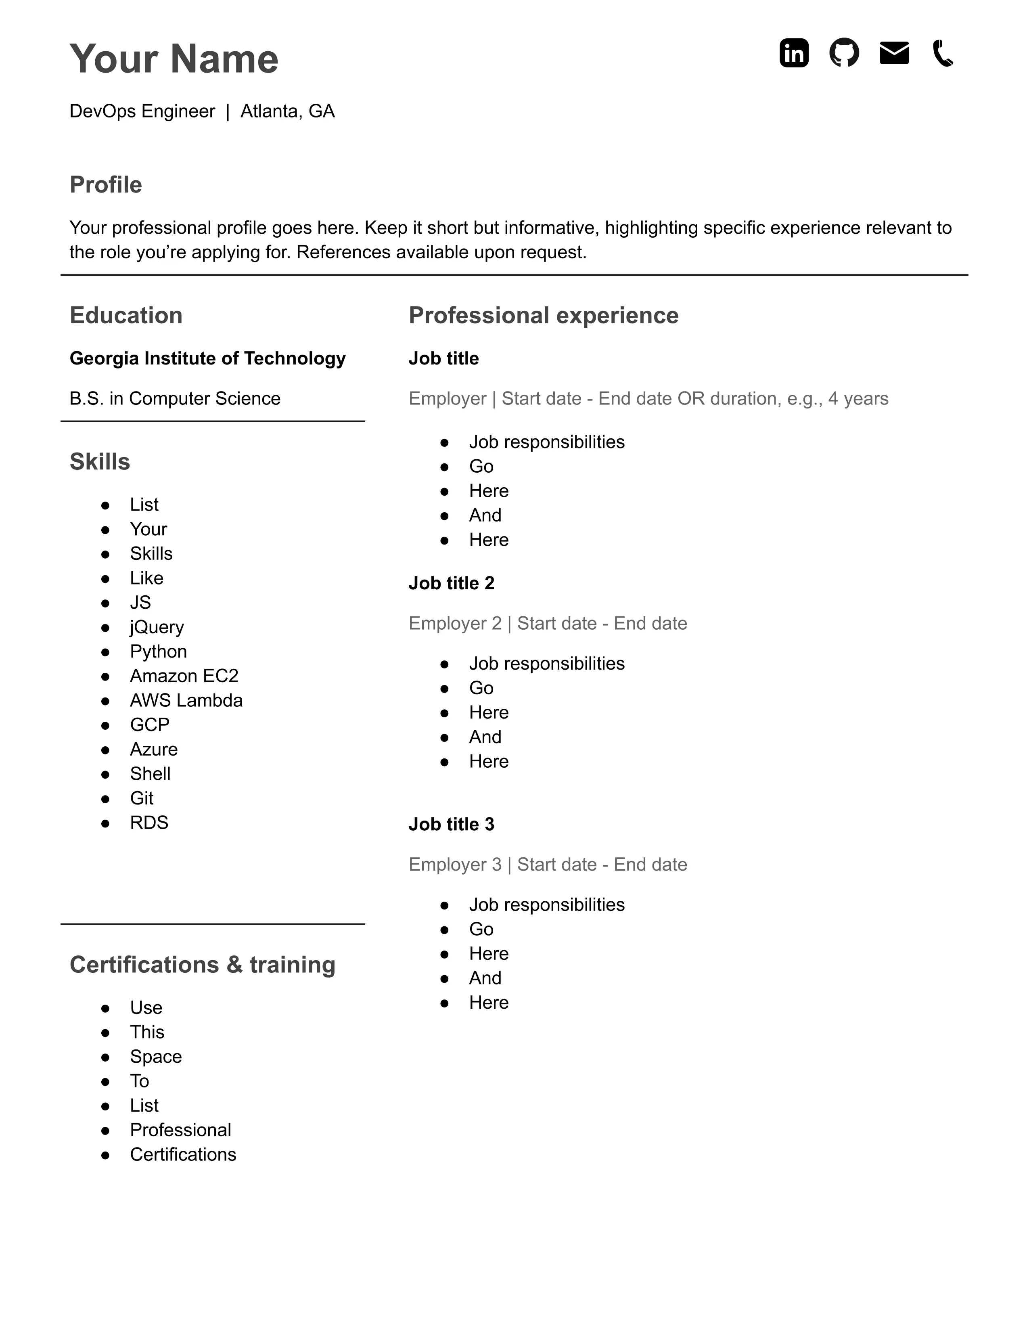
Task: Click the email contact icon
Action: click(x=897, y=53)
